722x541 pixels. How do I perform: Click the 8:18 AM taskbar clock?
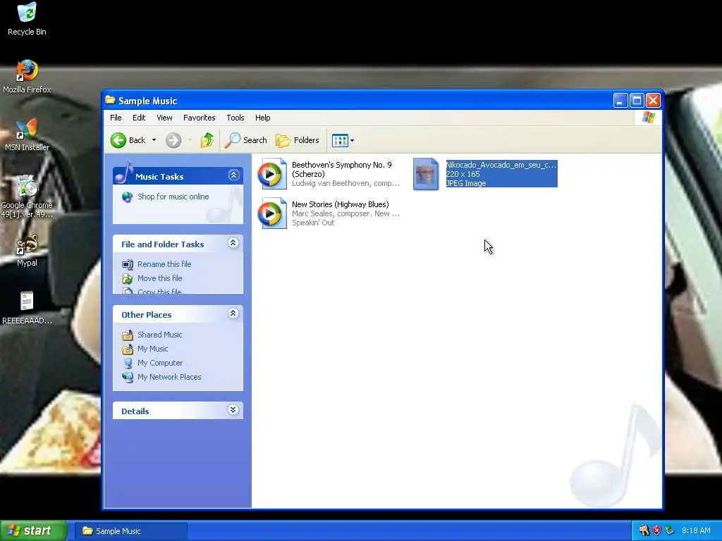[696, 530]
